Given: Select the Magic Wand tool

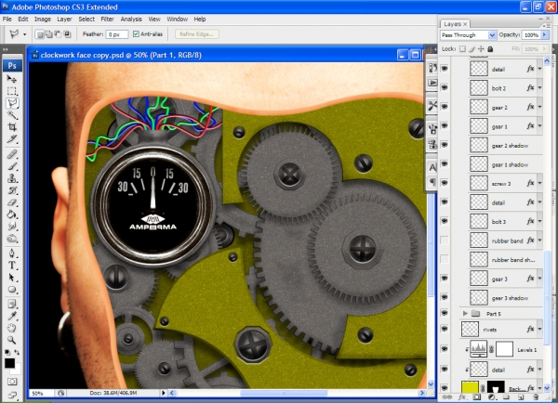Looking at the screenshot, I should pos(12,115).
